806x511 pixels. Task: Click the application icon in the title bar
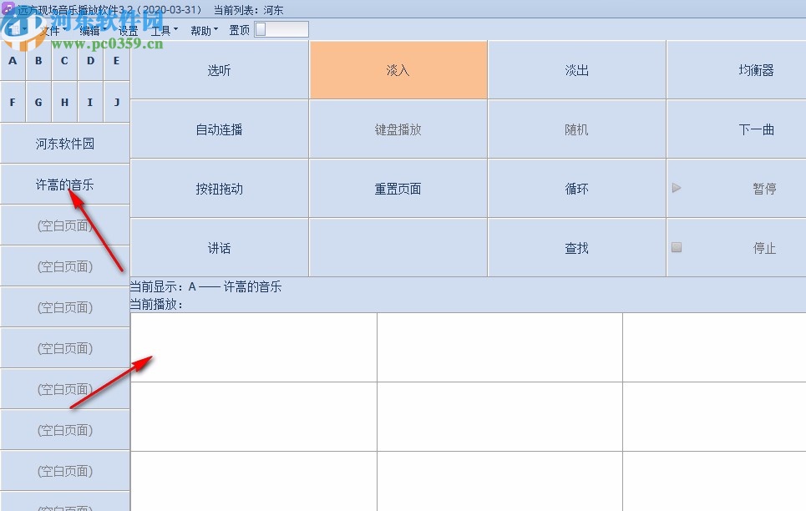click(8, 8)
